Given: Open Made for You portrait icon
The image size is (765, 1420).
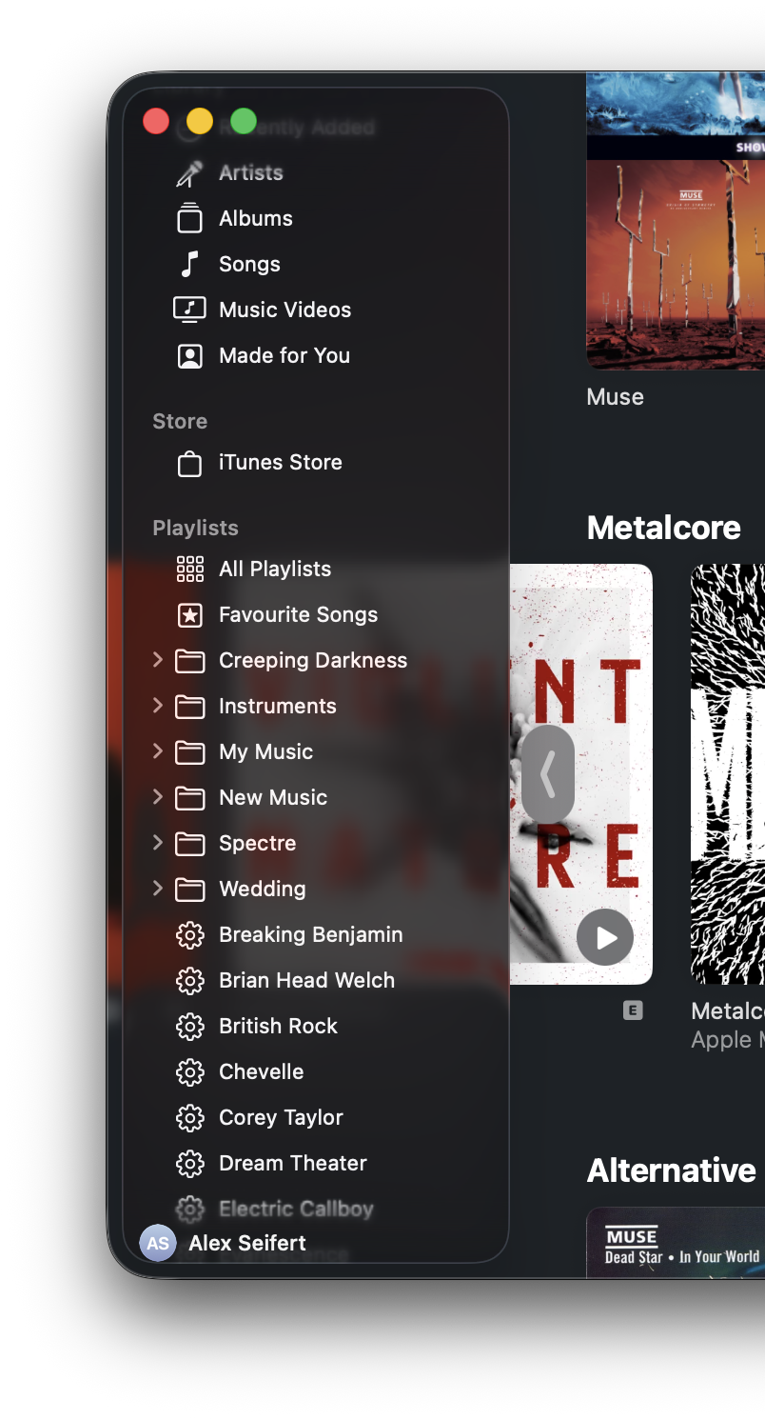Looking at the screenshot, I should (x=189, y=355).
